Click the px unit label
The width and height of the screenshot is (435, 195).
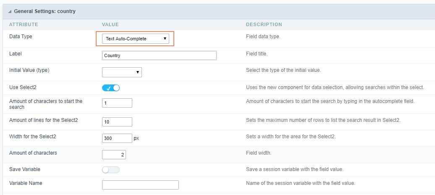(136, 138)
